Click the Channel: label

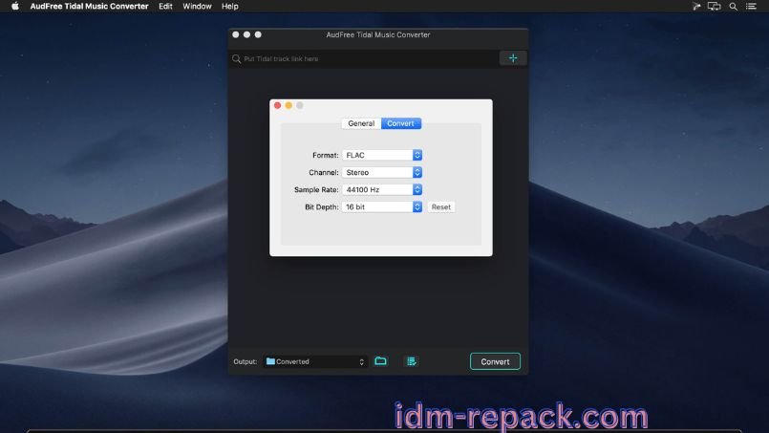[x=324, y=172]
